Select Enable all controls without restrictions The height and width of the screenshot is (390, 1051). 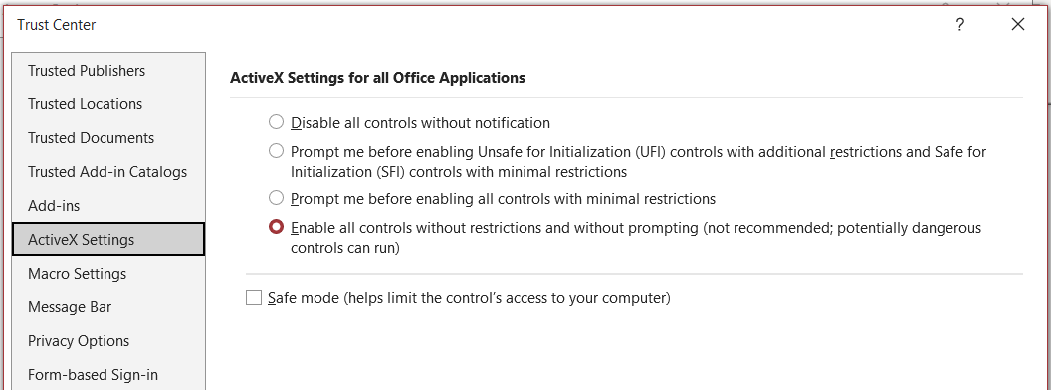point(276,227)
